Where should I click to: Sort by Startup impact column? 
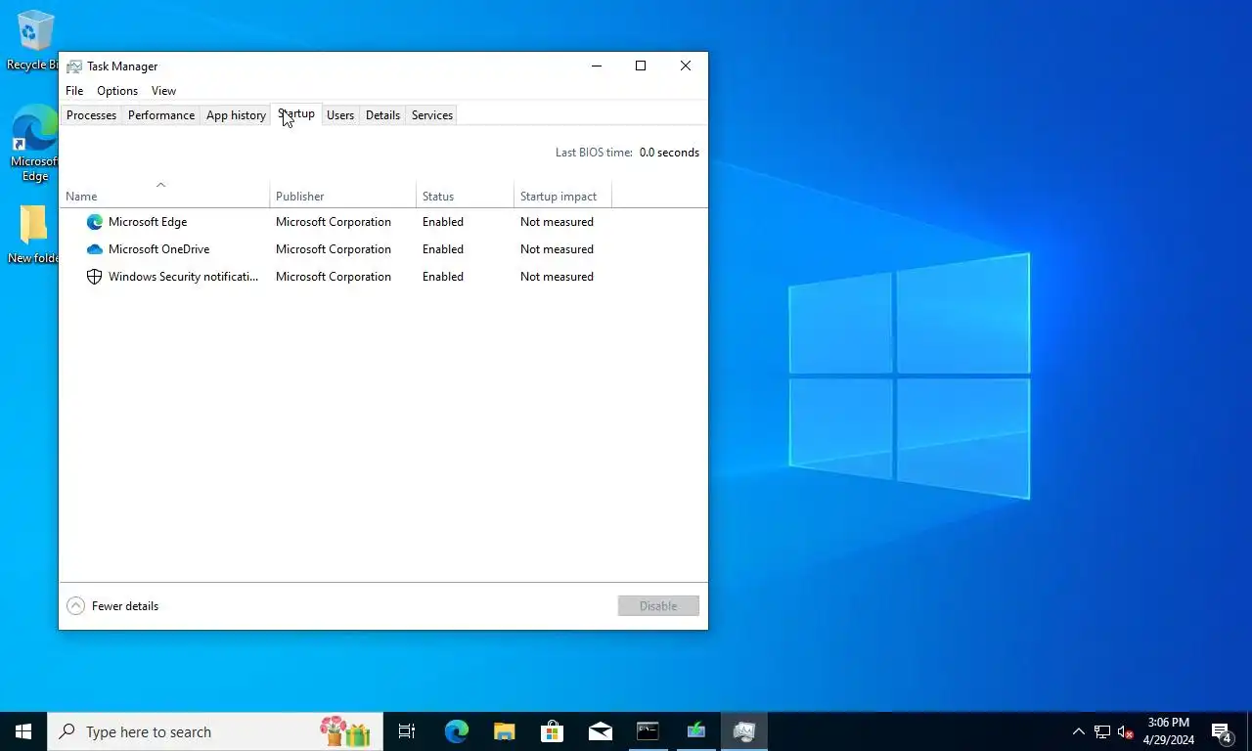[563, 197]
